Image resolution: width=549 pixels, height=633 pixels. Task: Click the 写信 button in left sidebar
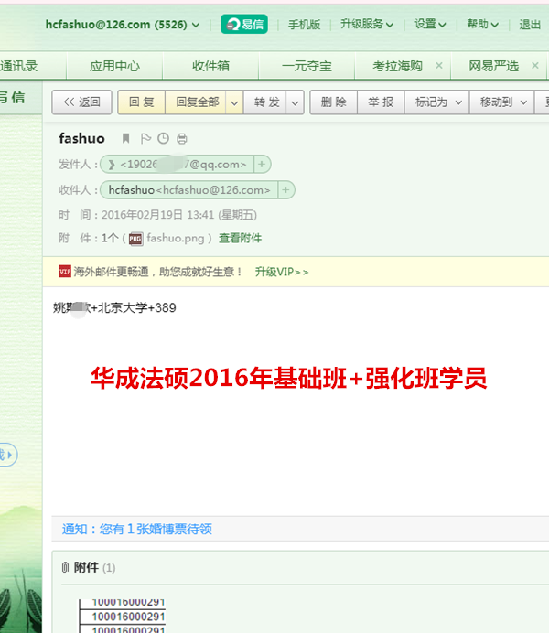click(x=12, y=97)
